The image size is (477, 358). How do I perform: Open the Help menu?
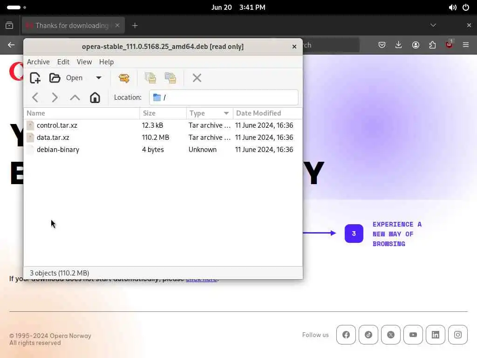click(107, 62)
